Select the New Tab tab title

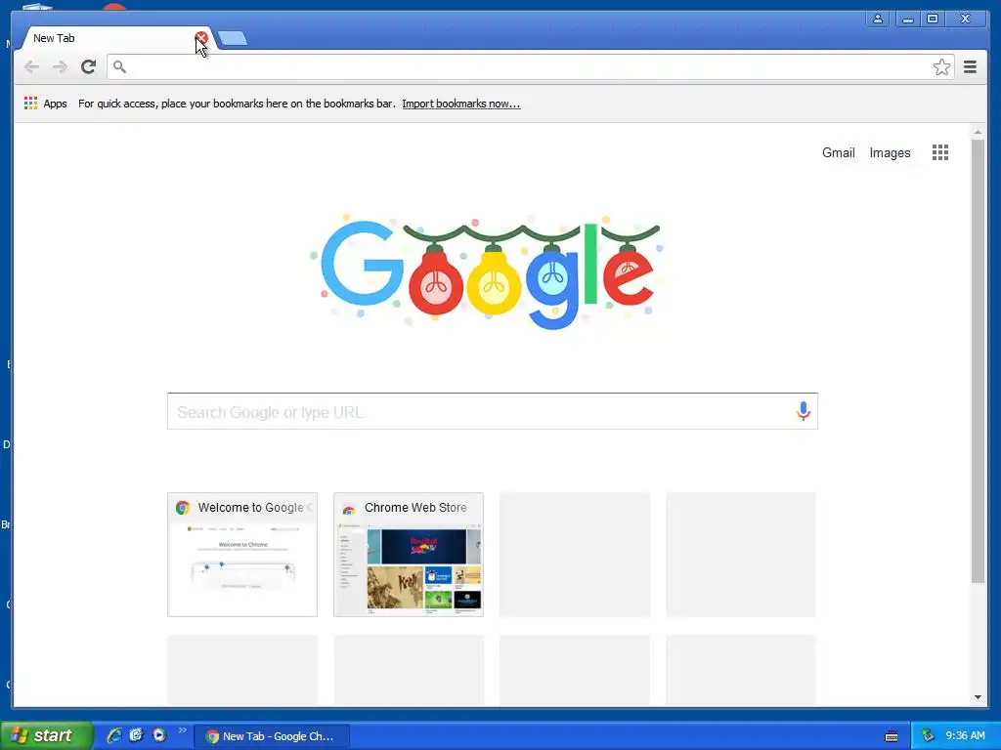55,38
